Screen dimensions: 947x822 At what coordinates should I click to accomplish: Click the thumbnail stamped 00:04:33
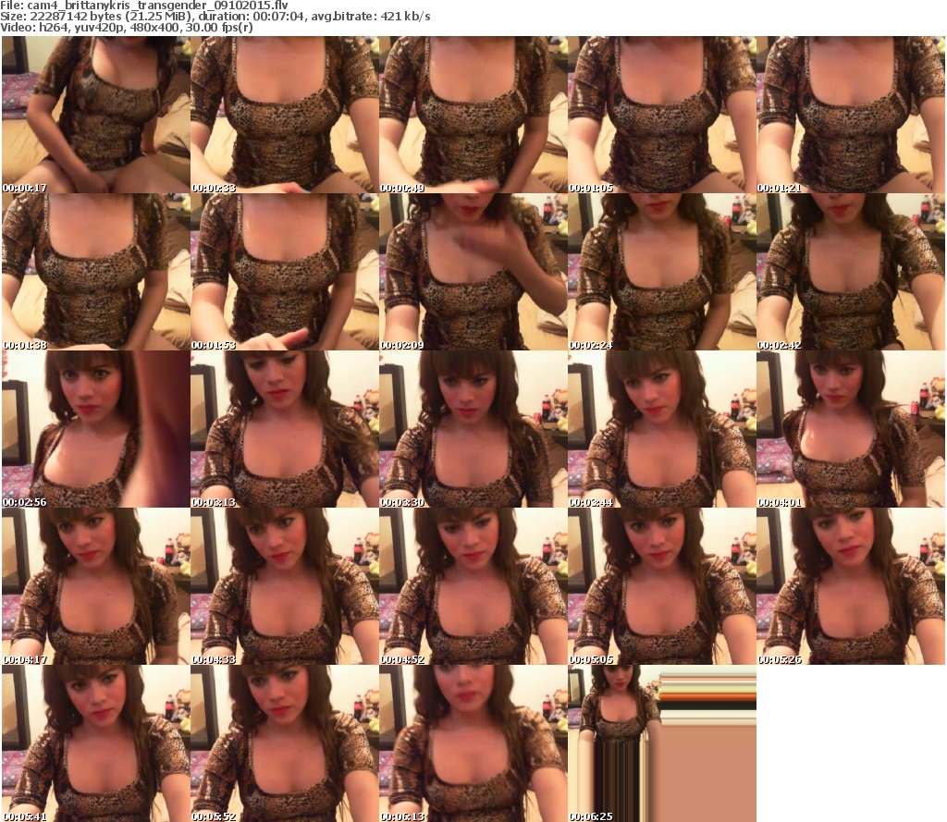click(285, 586)
